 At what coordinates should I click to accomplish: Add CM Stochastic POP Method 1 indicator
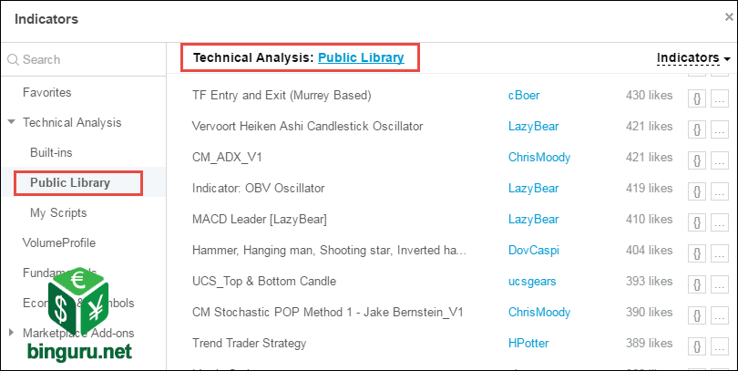point(328,312)
